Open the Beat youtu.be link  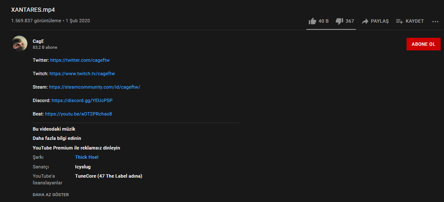78,114
